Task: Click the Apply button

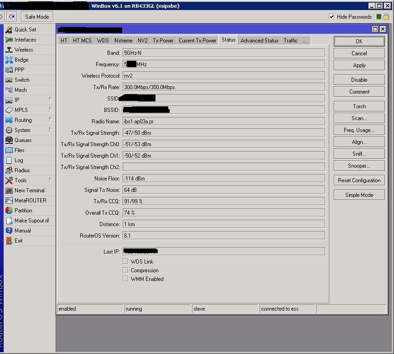Action: pos(359,65)
